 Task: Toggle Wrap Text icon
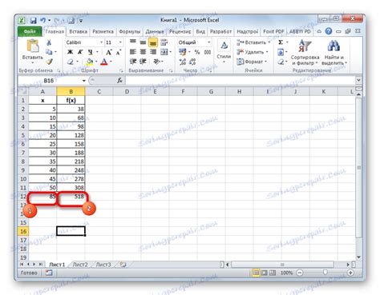164,42
